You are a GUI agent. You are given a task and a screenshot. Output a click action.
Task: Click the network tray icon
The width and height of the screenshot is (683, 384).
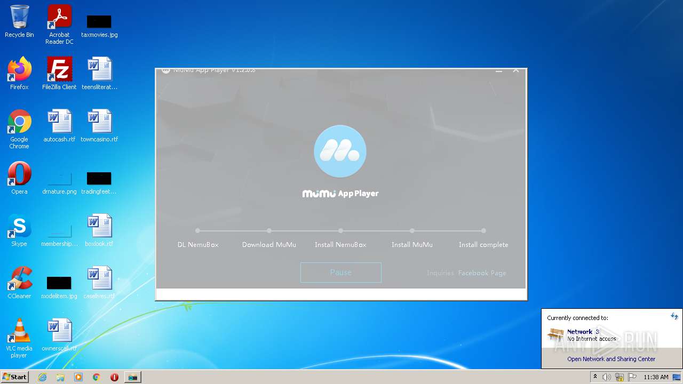click(620, 377)
